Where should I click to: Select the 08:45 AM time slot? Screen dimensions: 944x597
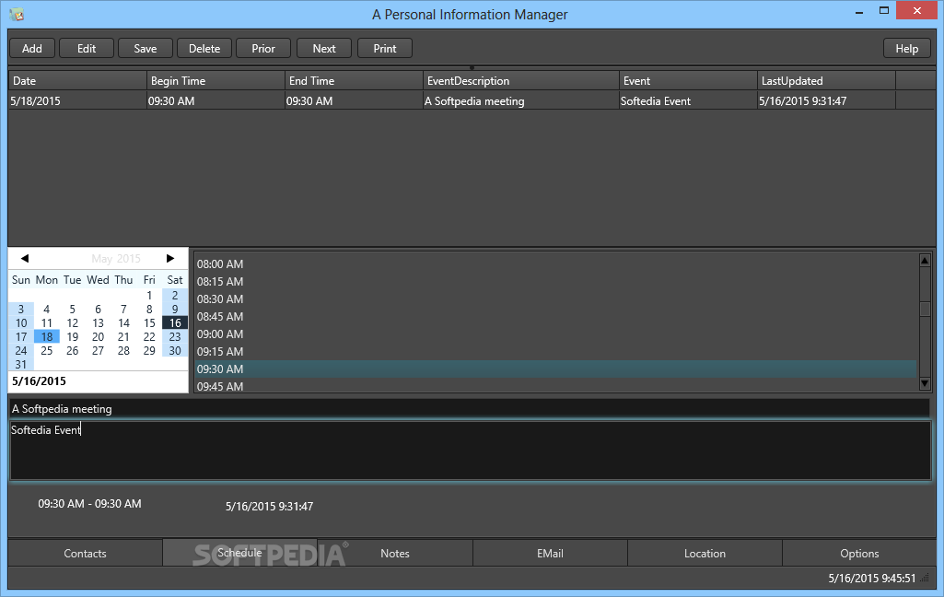pyautogui.click(x=555, y=316)
